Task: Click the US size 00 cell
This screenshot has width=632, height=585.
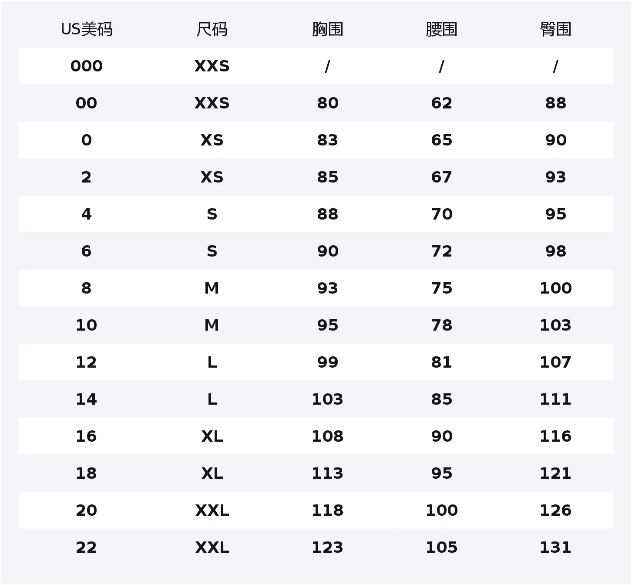Action: [87, 103]
